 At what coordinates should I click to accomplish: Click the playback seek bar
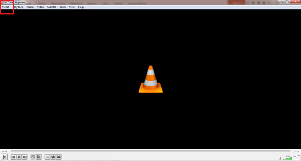tap(150, 151)
